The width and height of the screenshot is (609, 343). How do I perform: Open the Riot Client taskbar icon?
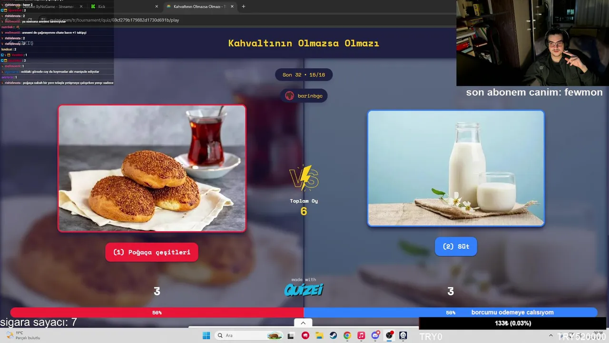pos(305,335)
